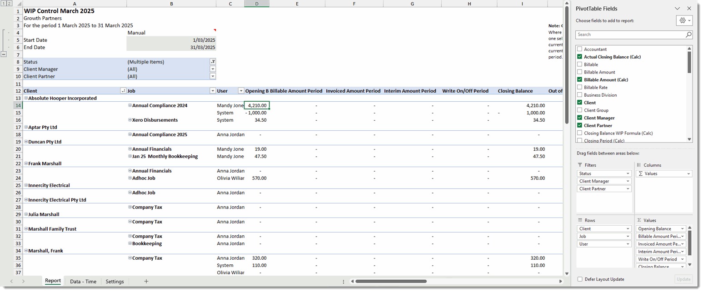Screen dimensions: 703x292
Task: Check the Accountant field checkbox
Action: click(x=579, y=49)
